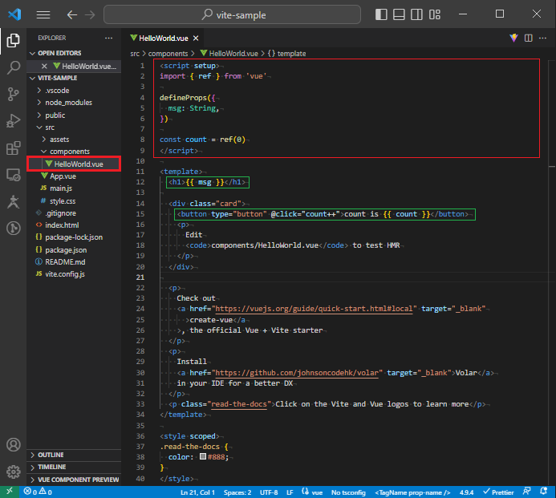The width and height of the screenshot is (556, 498).
Task: Click Ln 21, Col 1 status
Action: click(x=197, y=492)
